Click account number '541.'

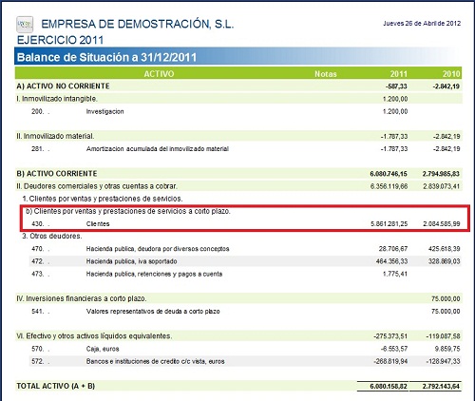pos(38,312)
